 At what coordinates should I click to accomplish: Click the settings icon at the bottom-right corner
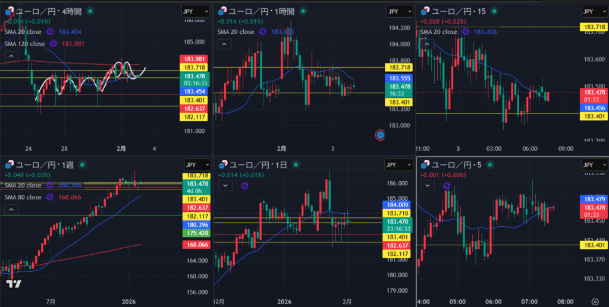coord(595,302)
